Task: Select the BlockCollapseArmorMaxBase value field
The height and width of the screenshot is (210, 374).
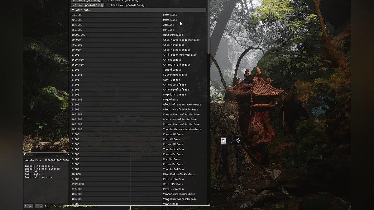Action: [x=116, y=105]
